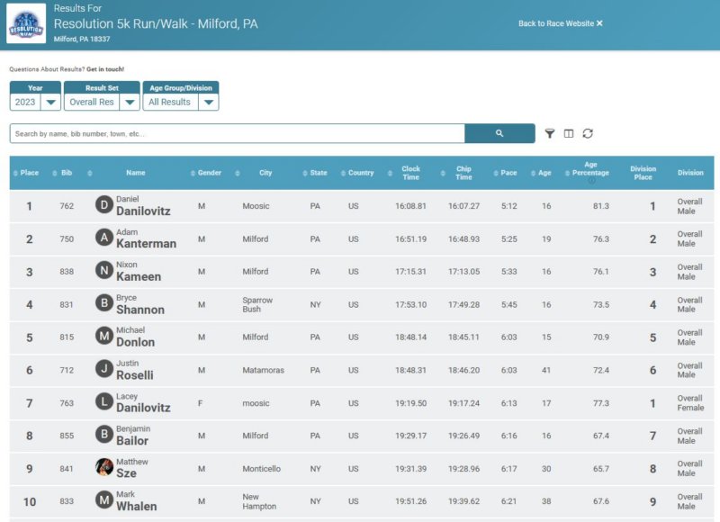This screenshot has height=522, width=720.
Task: Click into the results search field
Action: [237, 133]
